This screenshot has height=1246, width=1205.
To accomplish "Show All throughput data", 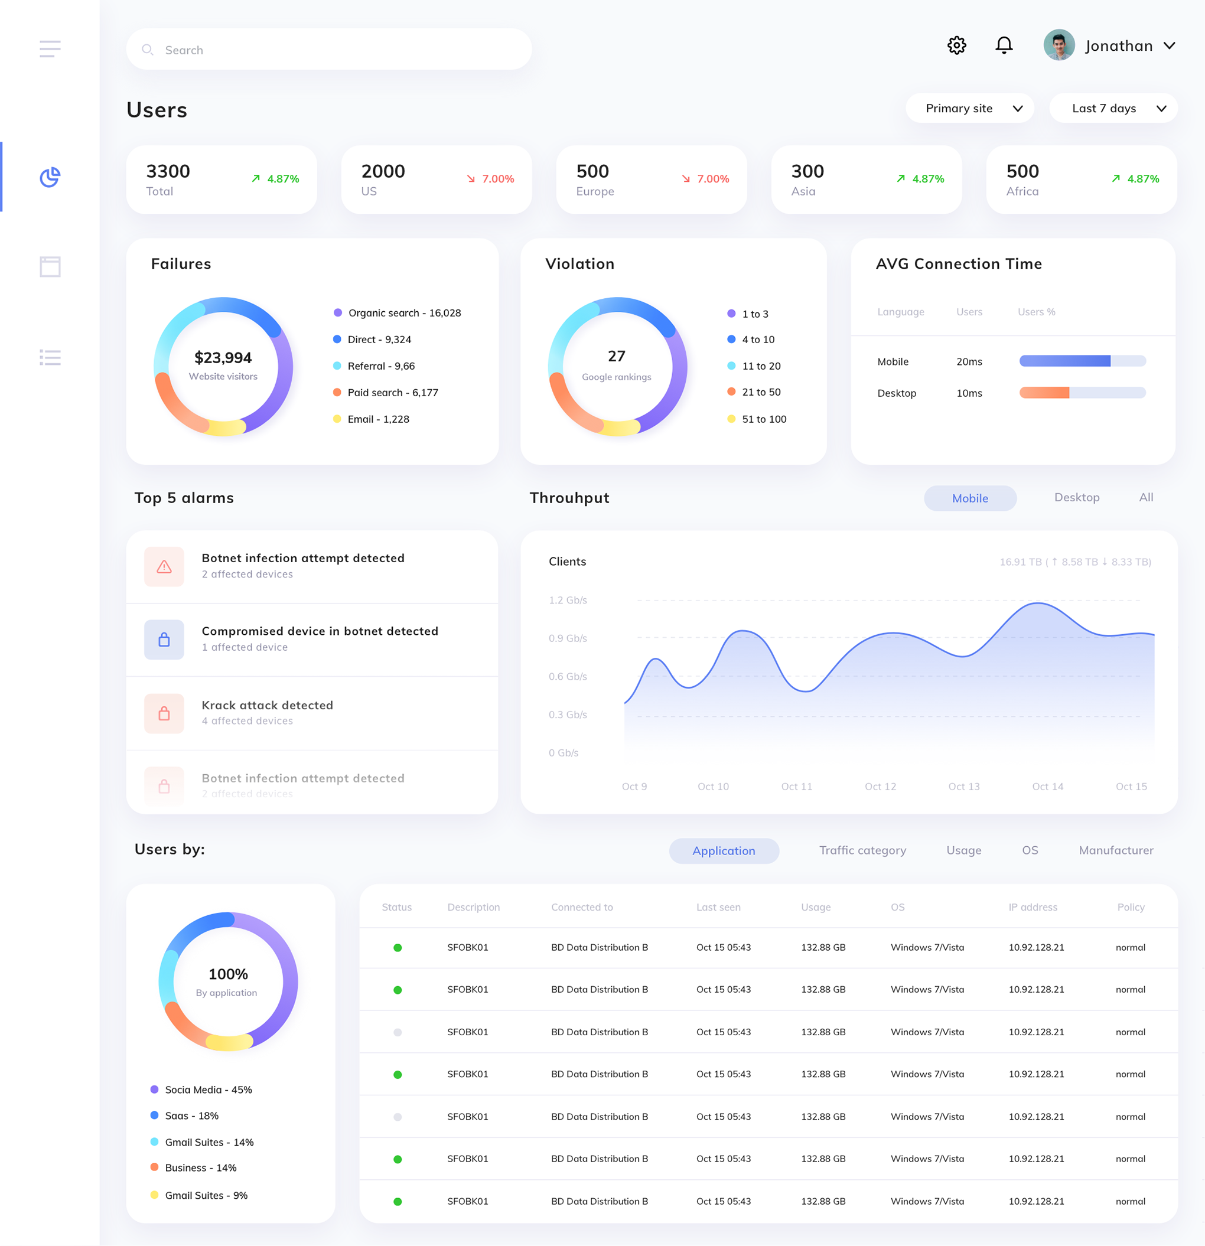I will [1146, 498].
